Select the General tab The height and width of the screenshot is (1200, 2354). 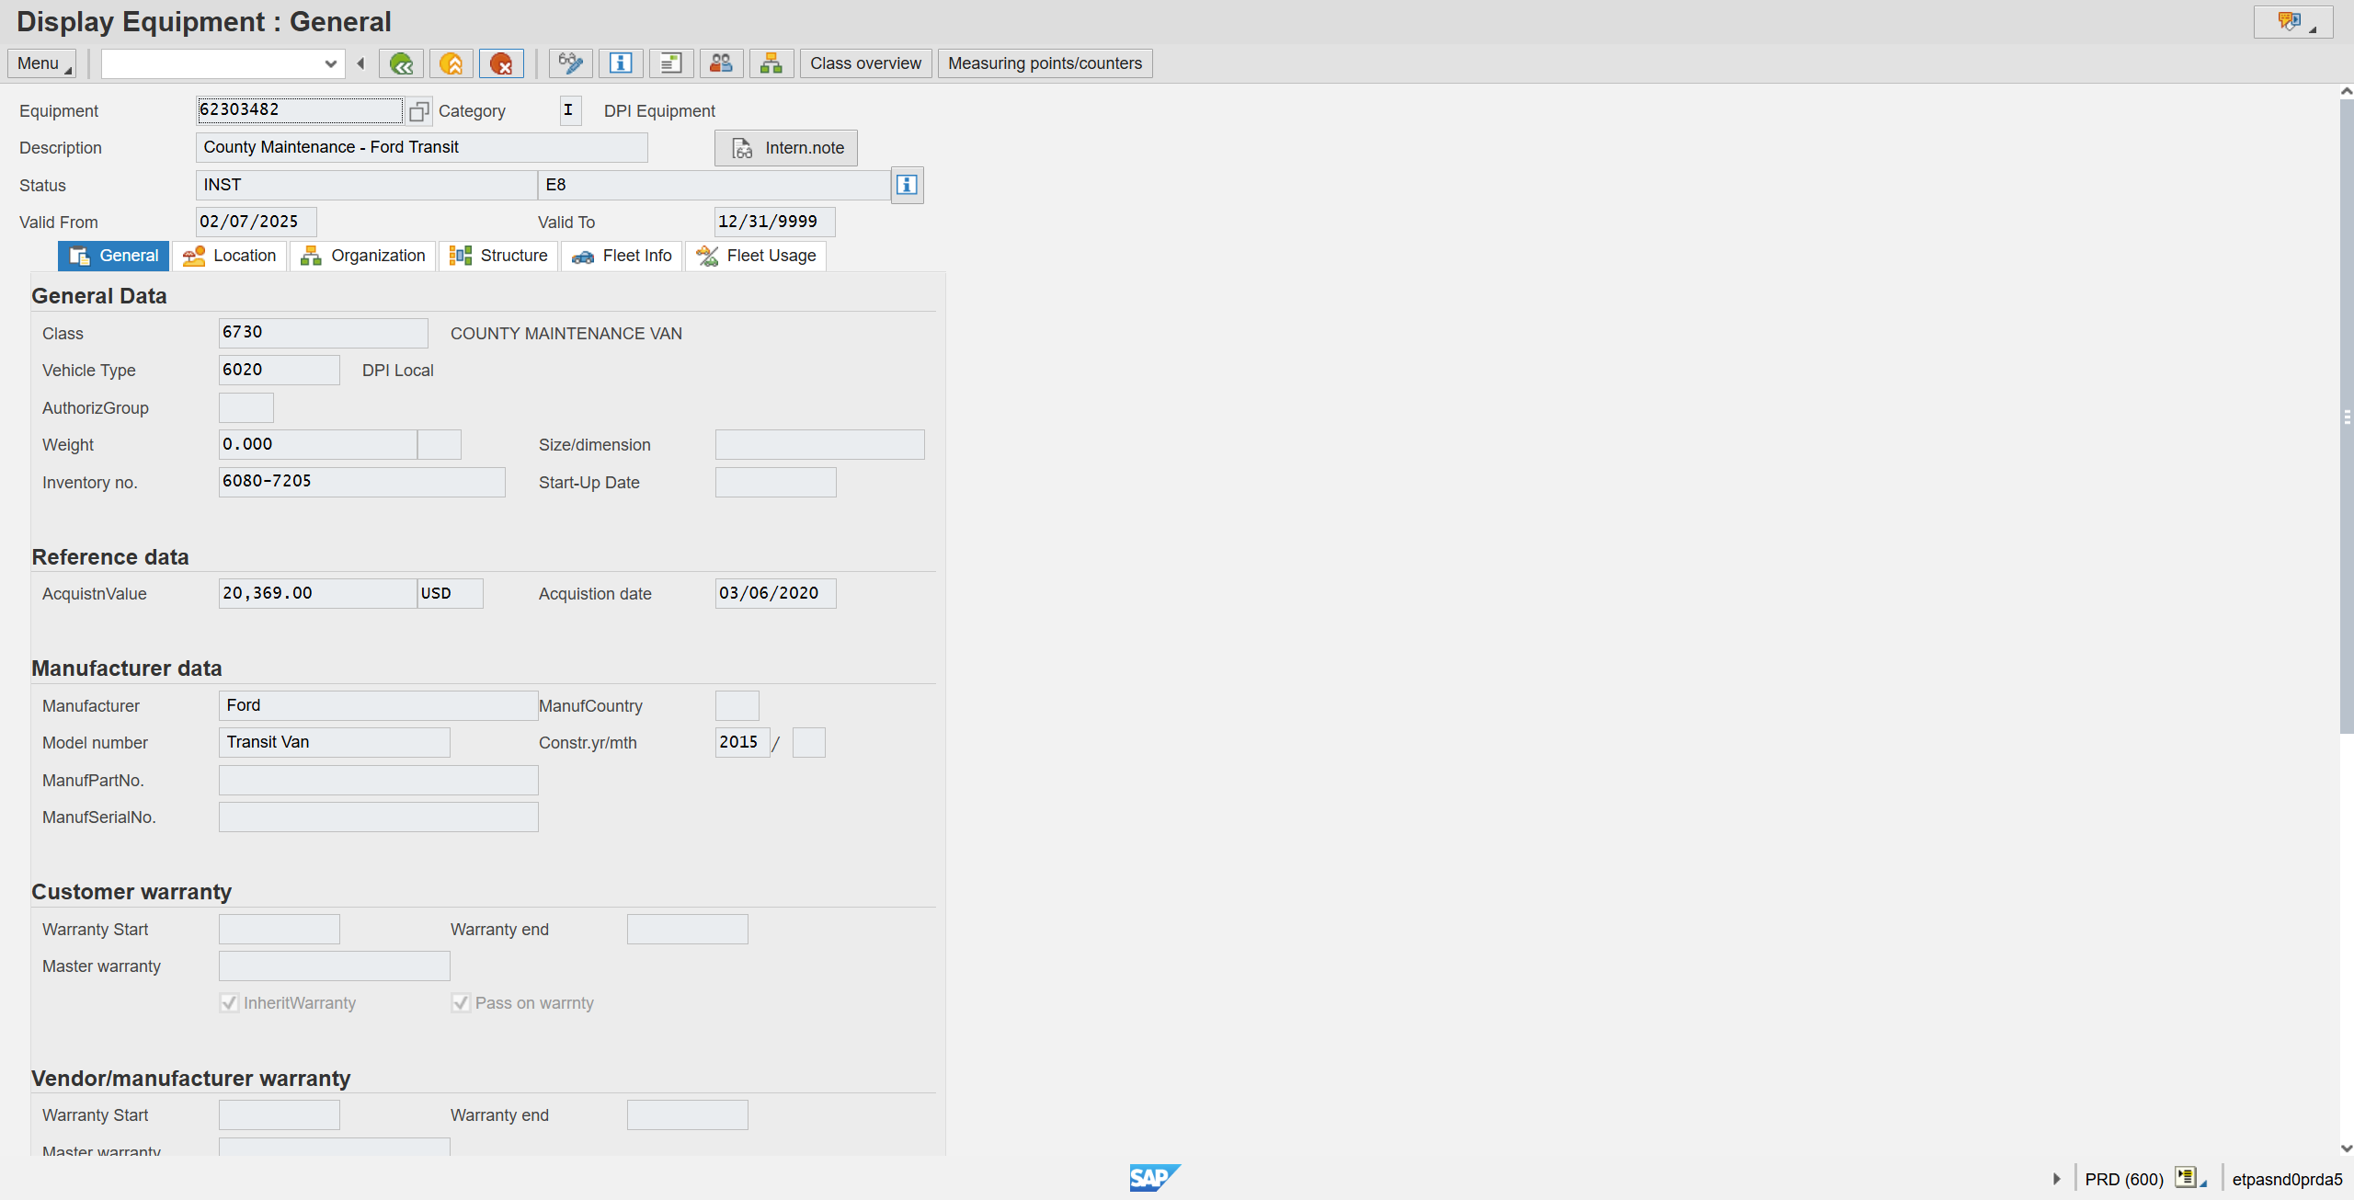(114, 256)
